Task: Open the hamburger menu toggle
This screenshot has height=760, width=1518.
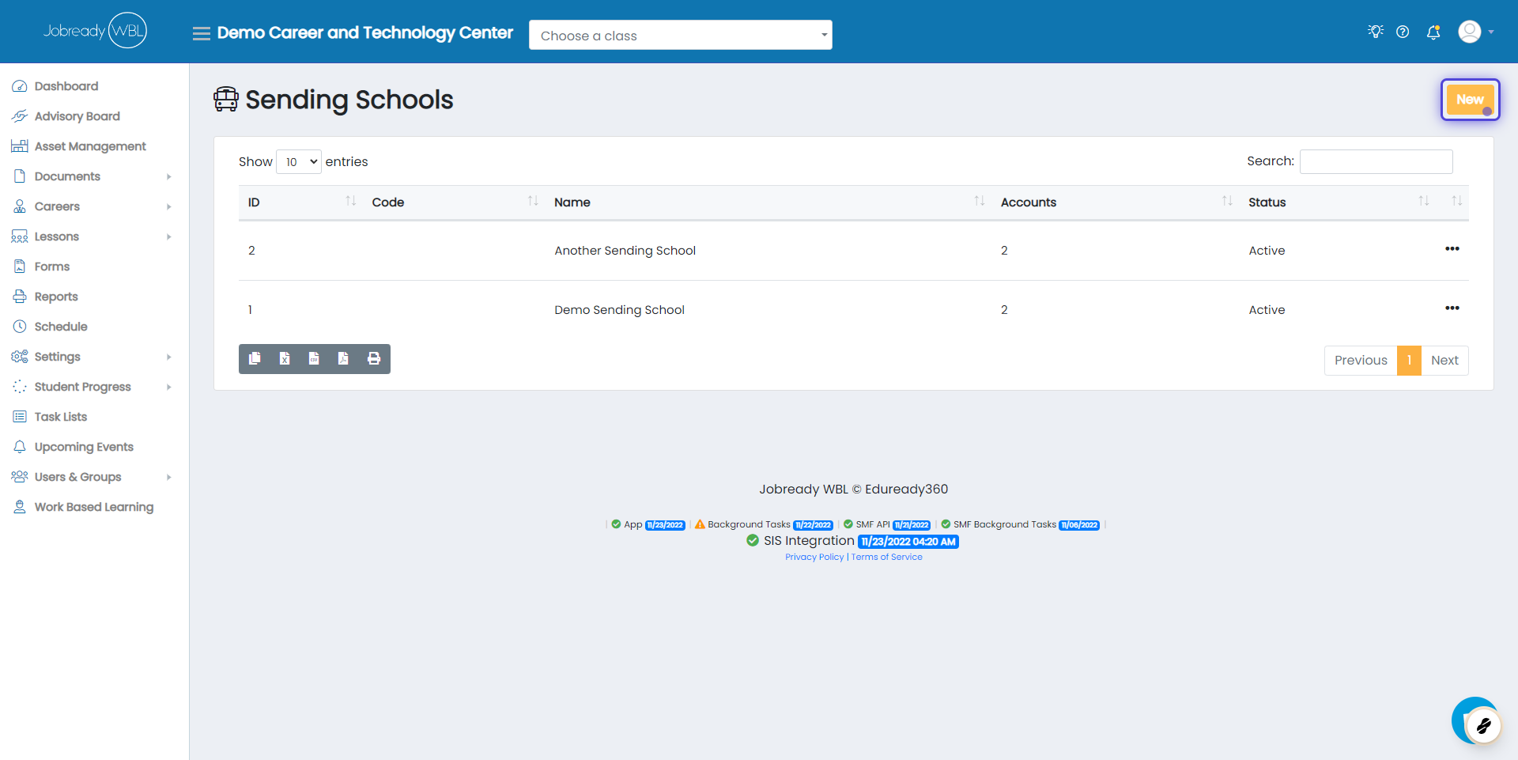Action: click(202, 33)
